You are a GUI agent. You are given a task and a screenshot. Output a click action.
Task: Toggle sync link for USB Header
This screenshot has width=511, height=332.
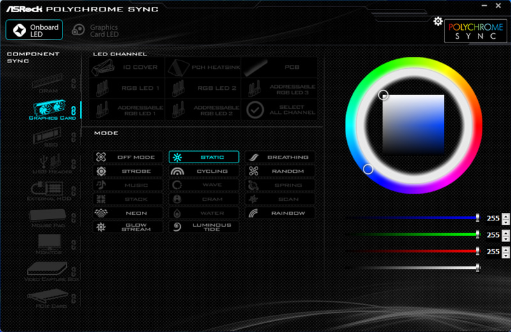pyautogui.click(x=73, y=164)
